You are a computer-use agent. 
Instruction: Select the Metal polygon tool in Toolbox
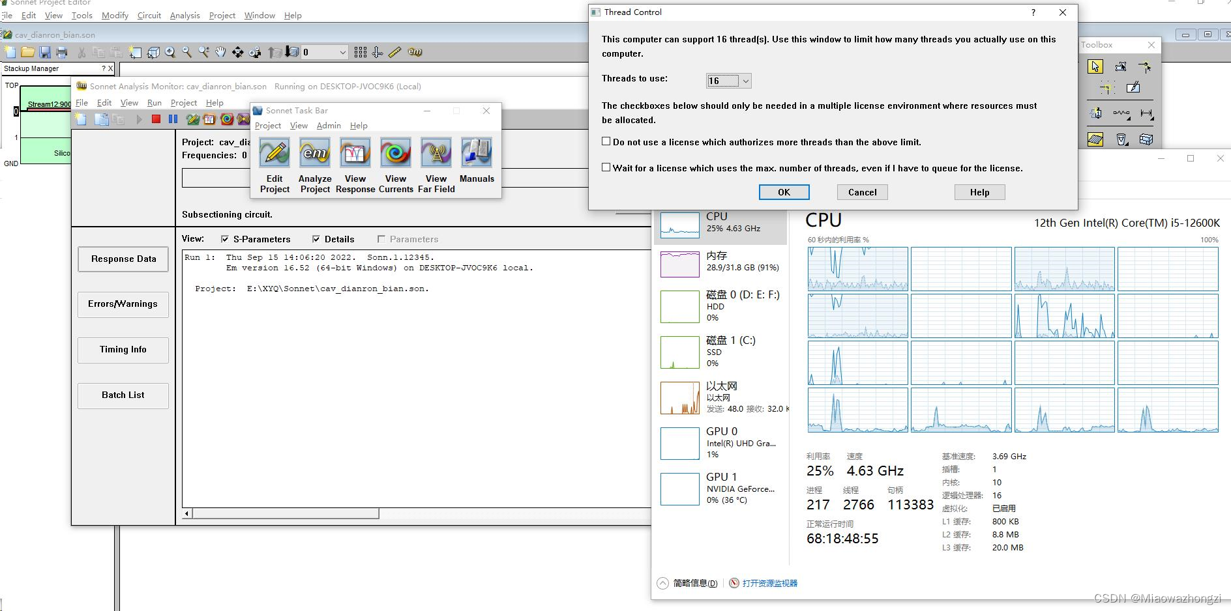click(1095, 139)
